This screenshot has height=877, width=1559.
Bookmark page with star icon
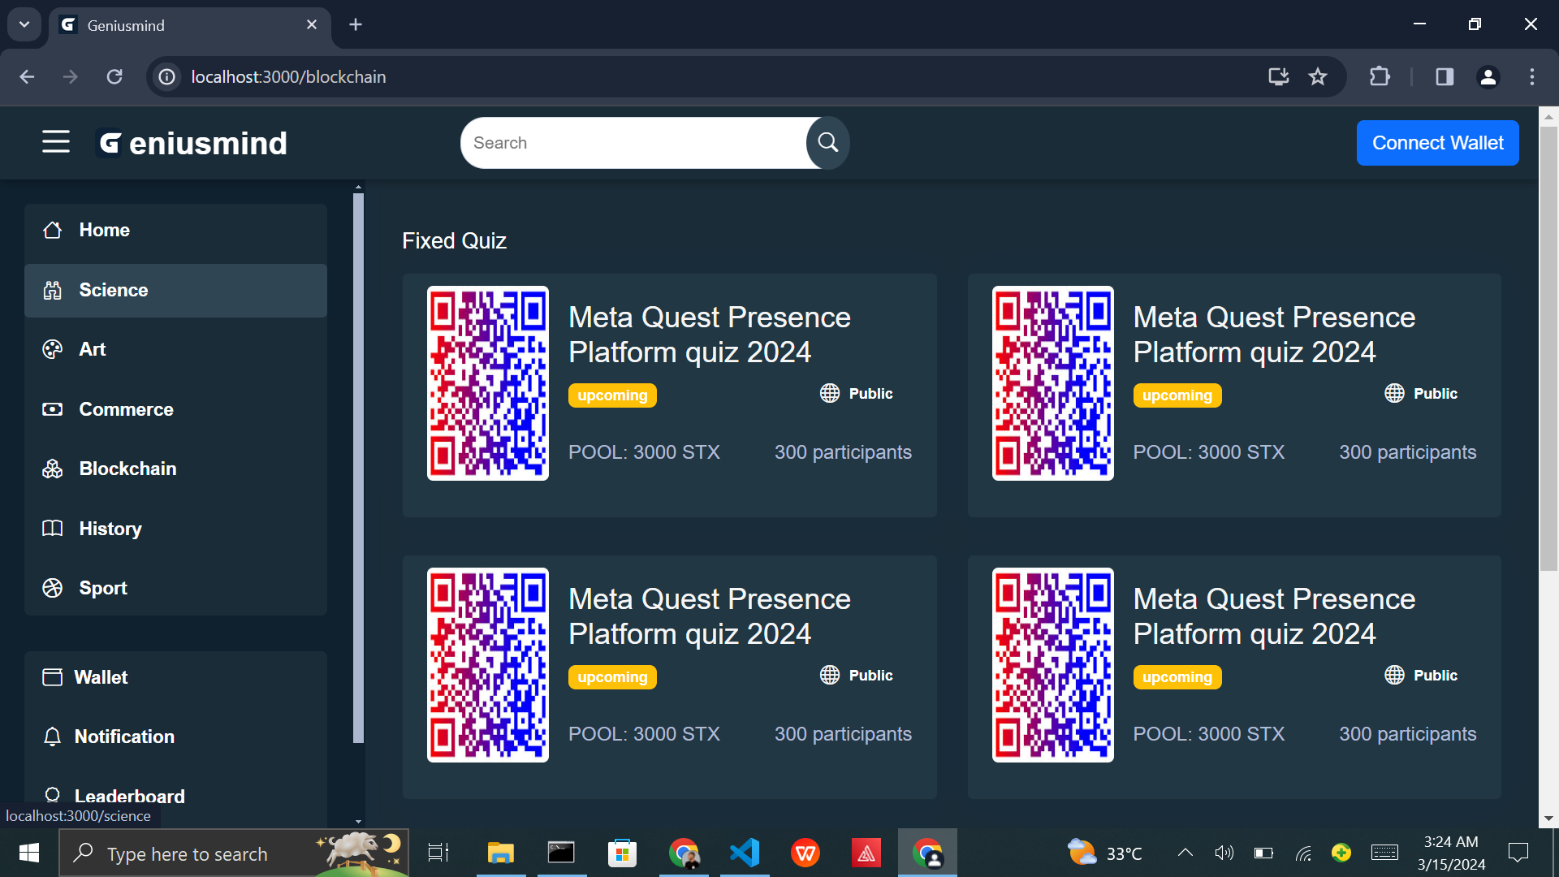point(1317,77)
